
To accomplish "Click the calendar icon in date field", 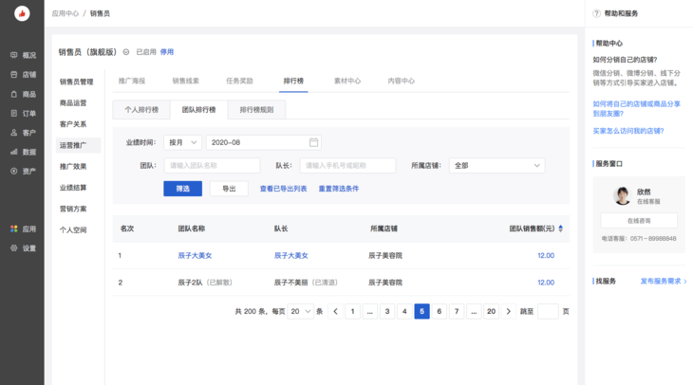I will pyautogui.click(x=313, y=142).
